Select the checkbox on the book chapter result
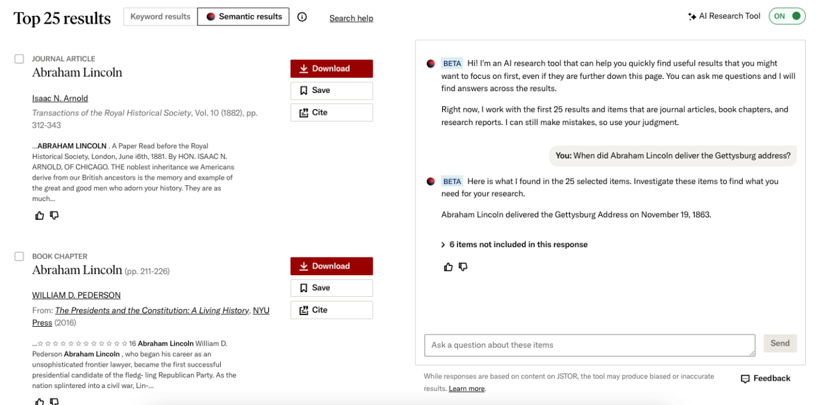Viewport: 821px width, 405px height. click(x=19, y=256)
